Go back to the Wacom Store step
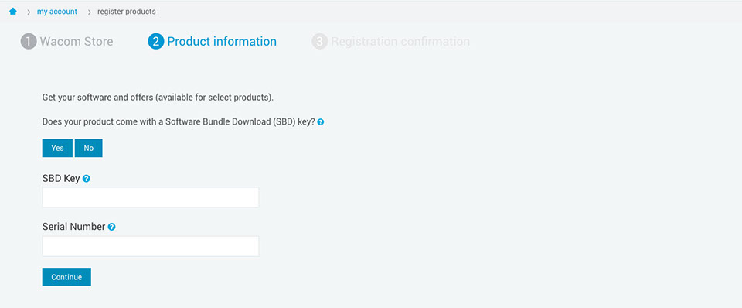The image size is (742, 308). tap(77, 42)
